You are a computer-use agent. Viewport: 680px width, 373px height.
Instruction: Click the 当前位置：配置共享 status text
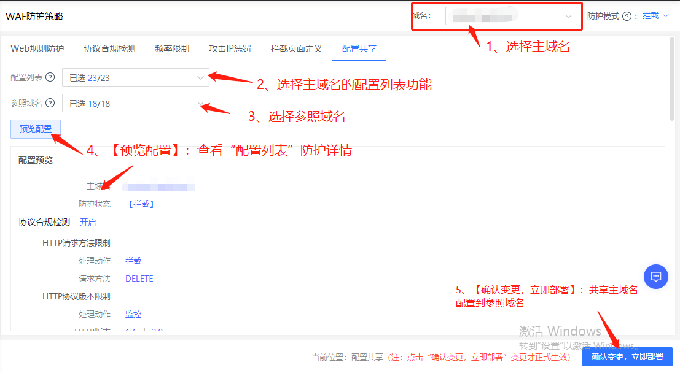348,357
